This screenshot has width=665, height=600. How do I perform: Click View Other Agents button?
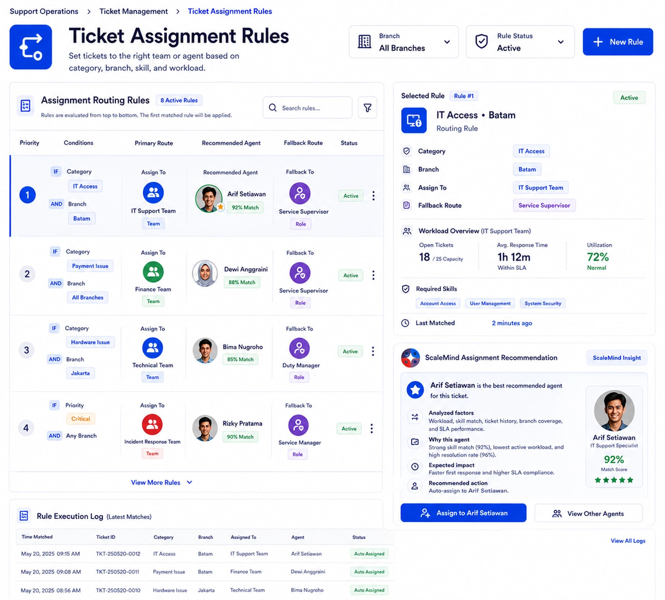(588, 513)
